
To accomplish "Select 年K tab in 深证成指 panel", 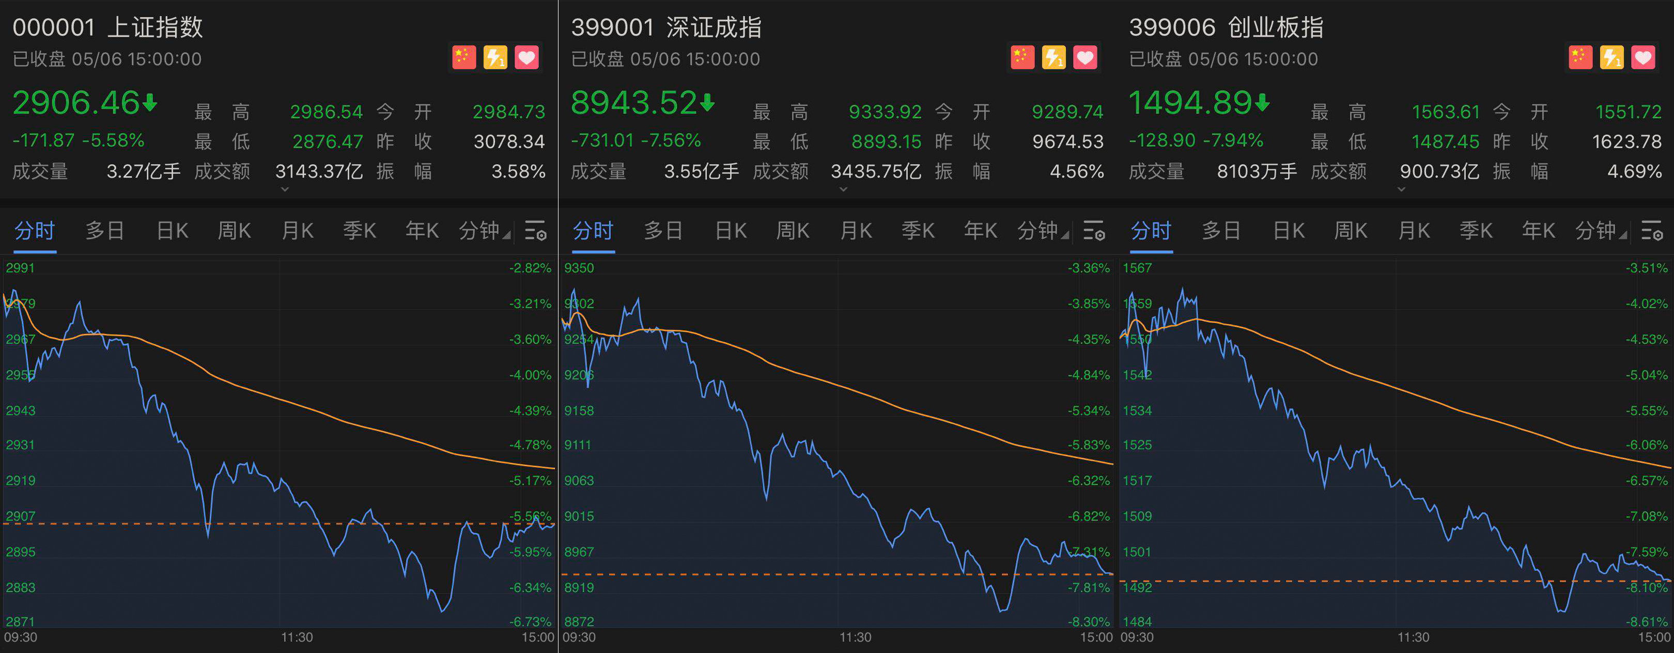I will point(980,230).
